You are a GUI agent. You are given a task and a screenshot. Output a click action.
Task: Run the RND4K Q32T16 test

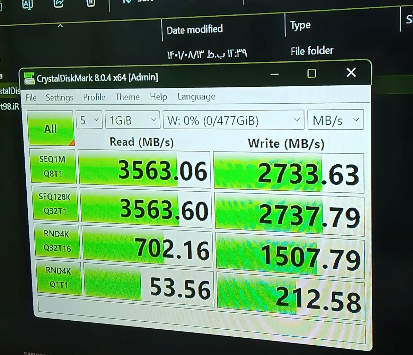[57, 241]
